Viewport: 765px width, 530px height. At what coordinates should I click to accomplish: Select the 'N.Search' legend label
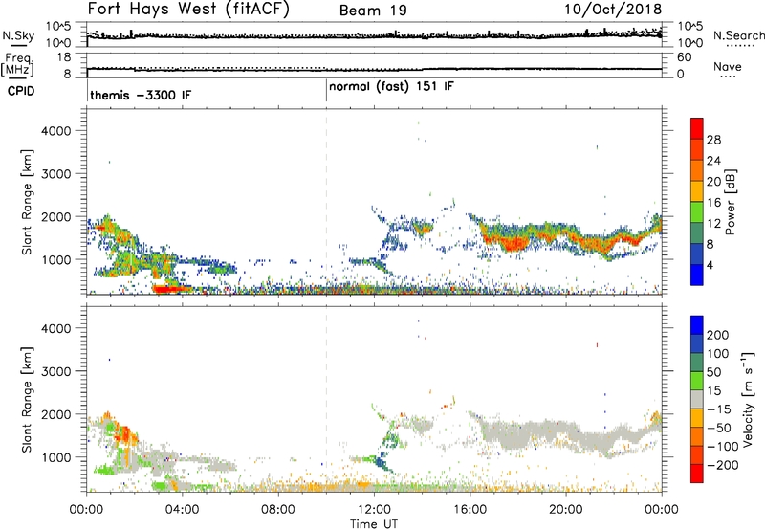pyautogui.click(x=738, y=35)
